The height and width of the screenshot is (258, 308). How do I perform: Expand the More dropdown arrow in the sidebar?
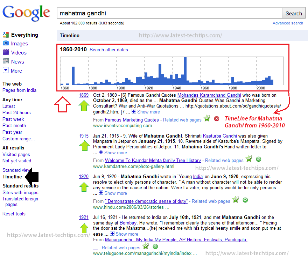6,70
